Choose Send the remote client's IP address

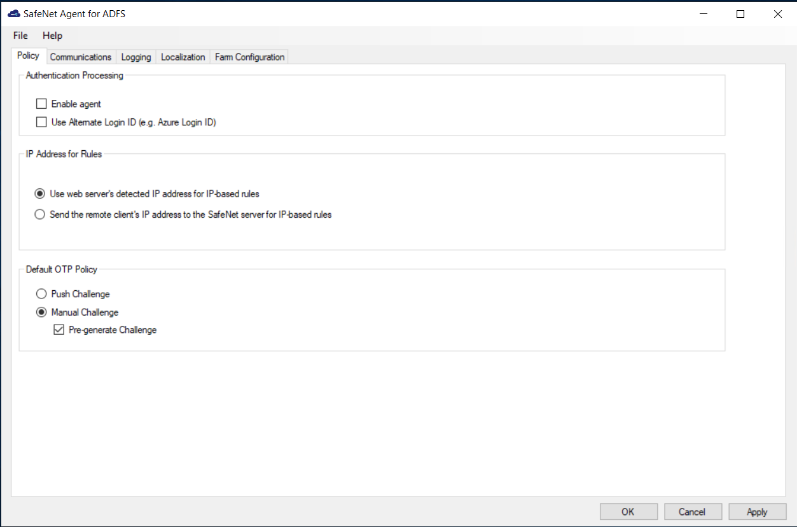pyautogui.click(x=40, y=214)
